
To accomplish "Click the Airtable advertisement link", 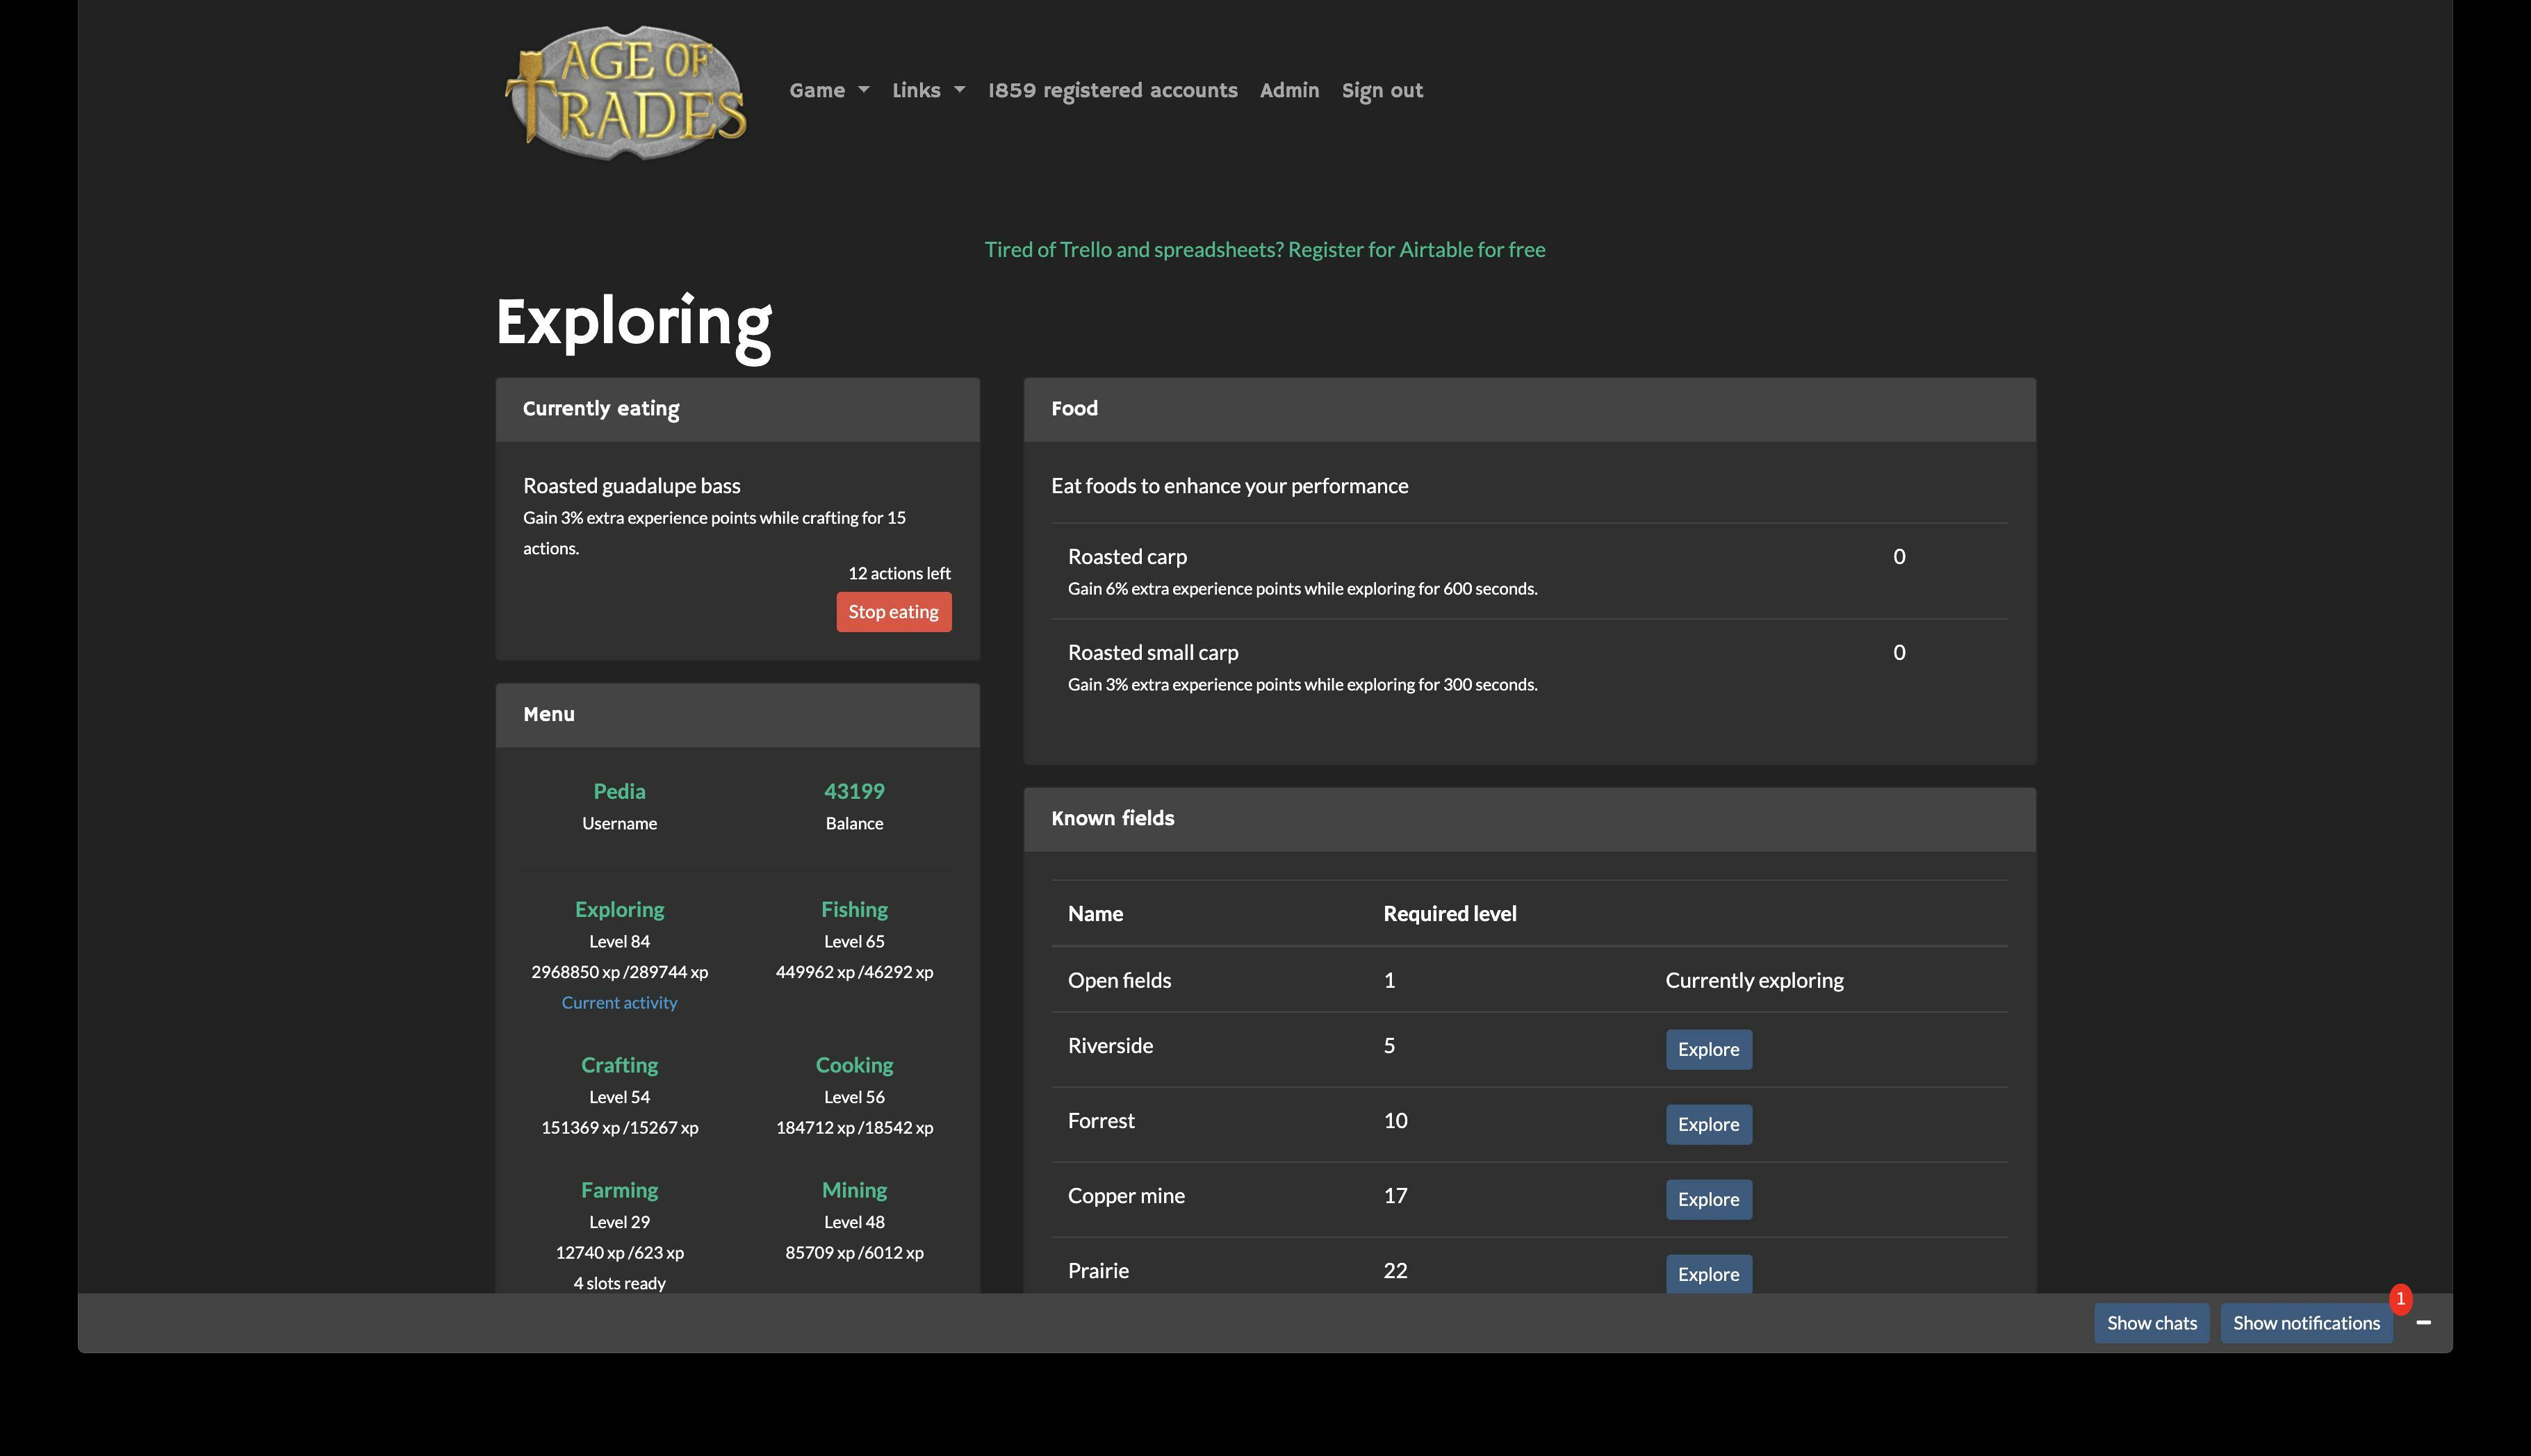I will 1265,249.
